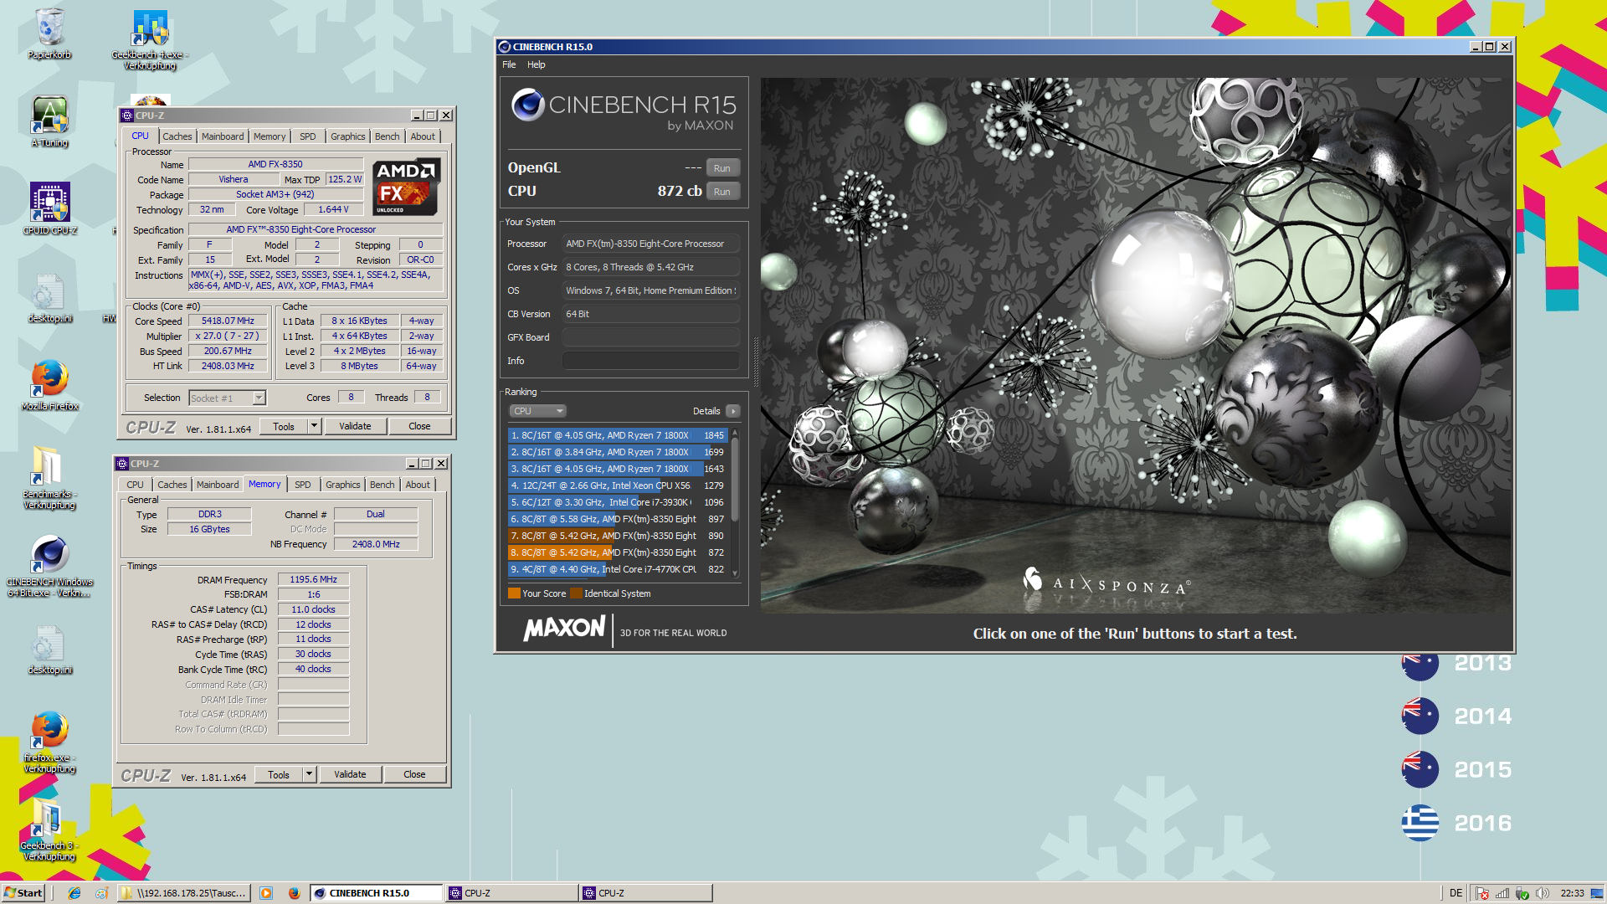
Task: Switch to Mainboard tab in upper CPU-Z
Action: [x=223, y=136]
